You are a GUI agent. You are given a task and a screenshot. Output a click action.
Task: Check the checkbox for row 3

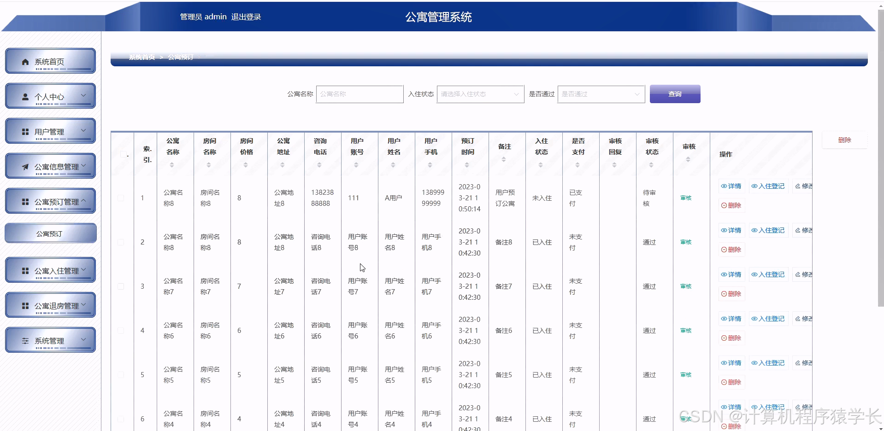click(121, 286)
